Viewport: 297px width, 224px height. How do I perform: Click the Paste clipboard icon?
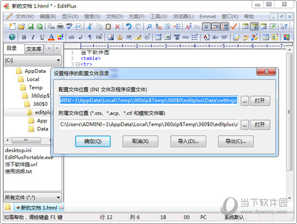108,26
